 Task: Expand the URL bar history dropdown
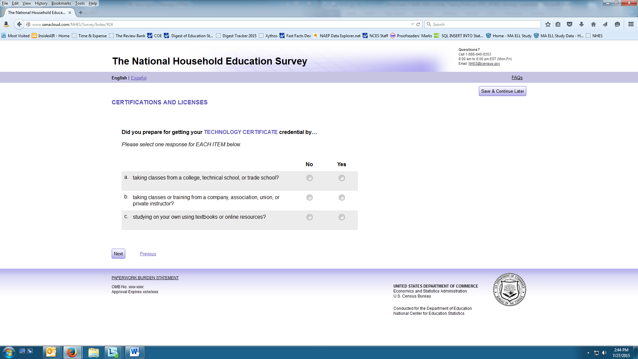pyautogui.click(x=412, y=24)
